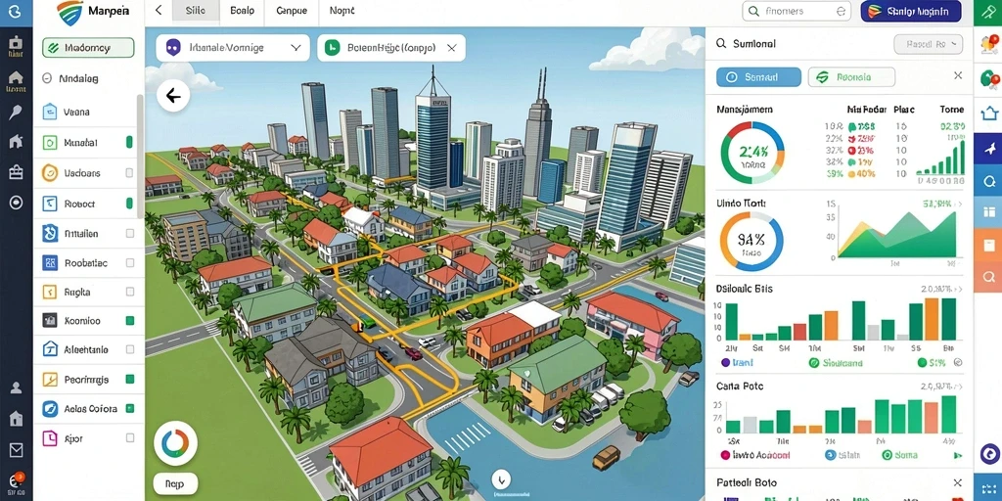1002x501 pixels.
Task: Open the mail envelope icon in left sidebar
Action: pos(16,450)
